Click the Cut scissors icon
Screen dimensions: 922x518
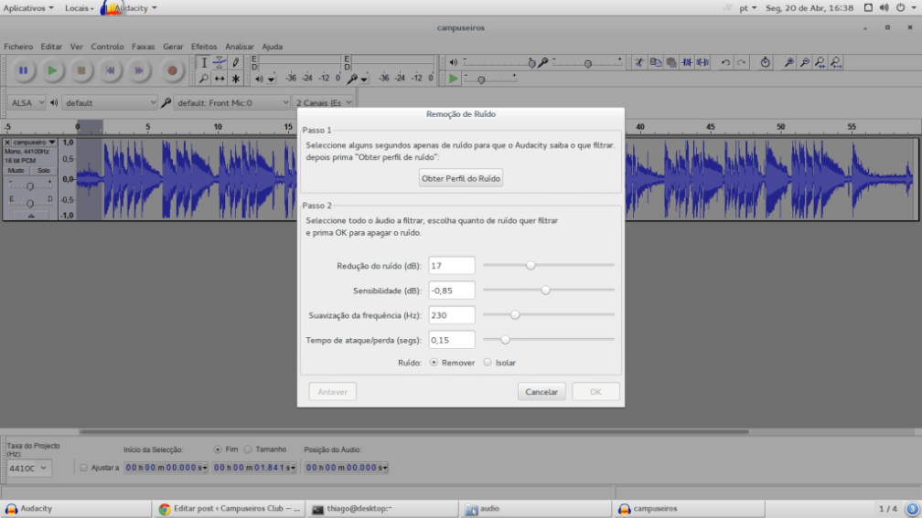click(x=640, y=63)
